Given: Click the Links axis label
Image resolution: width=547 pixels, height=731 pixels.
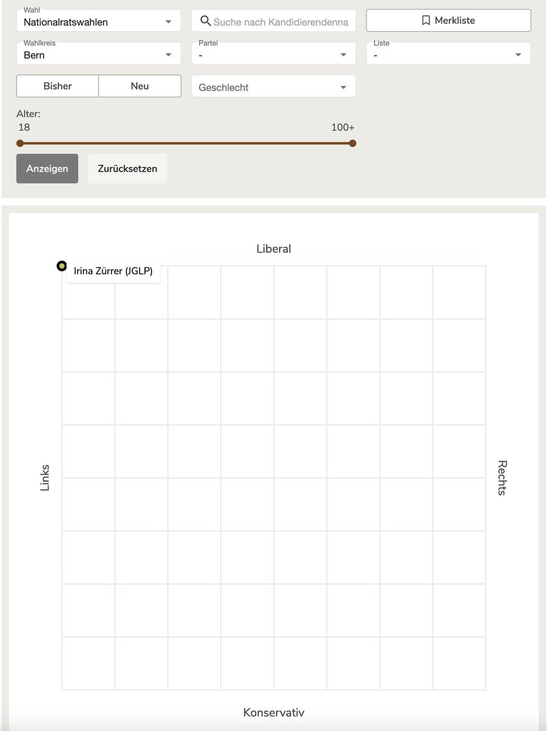Looking at the screenshot, I should [44, 478].
